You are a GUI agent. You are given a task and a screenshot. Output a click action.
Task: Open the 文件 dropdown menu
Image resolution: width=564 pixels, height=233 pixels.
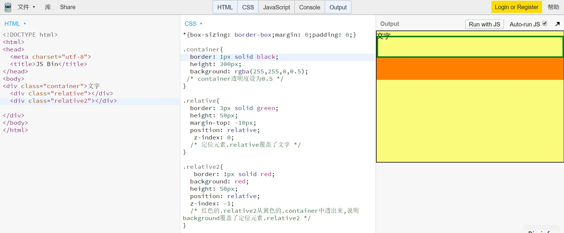point(26,7)
